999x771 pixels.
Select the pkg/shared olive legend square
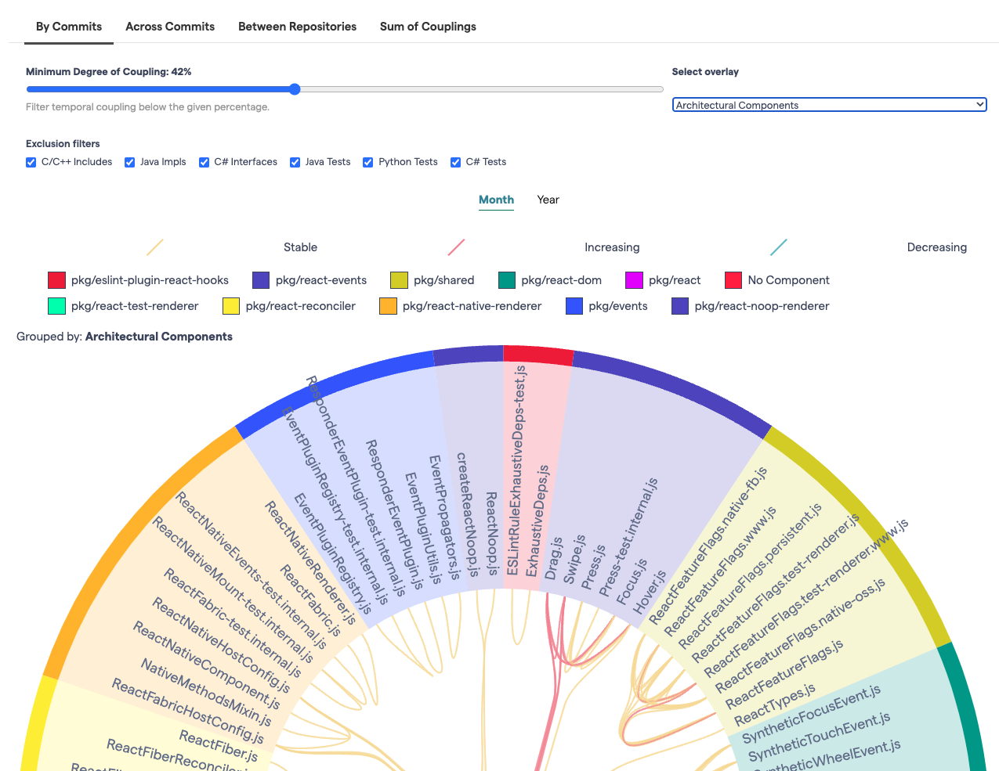399,280
